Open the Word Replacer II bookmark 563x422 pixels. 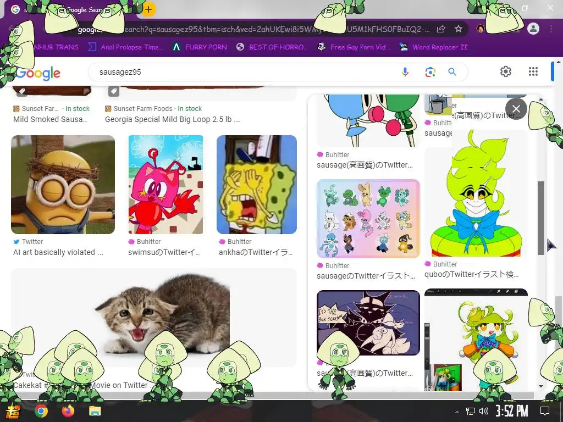[x=433, y=47]
